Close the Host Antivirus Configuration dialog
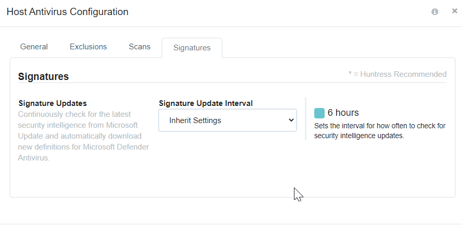The image size is (462, 242). pos(455,11)
